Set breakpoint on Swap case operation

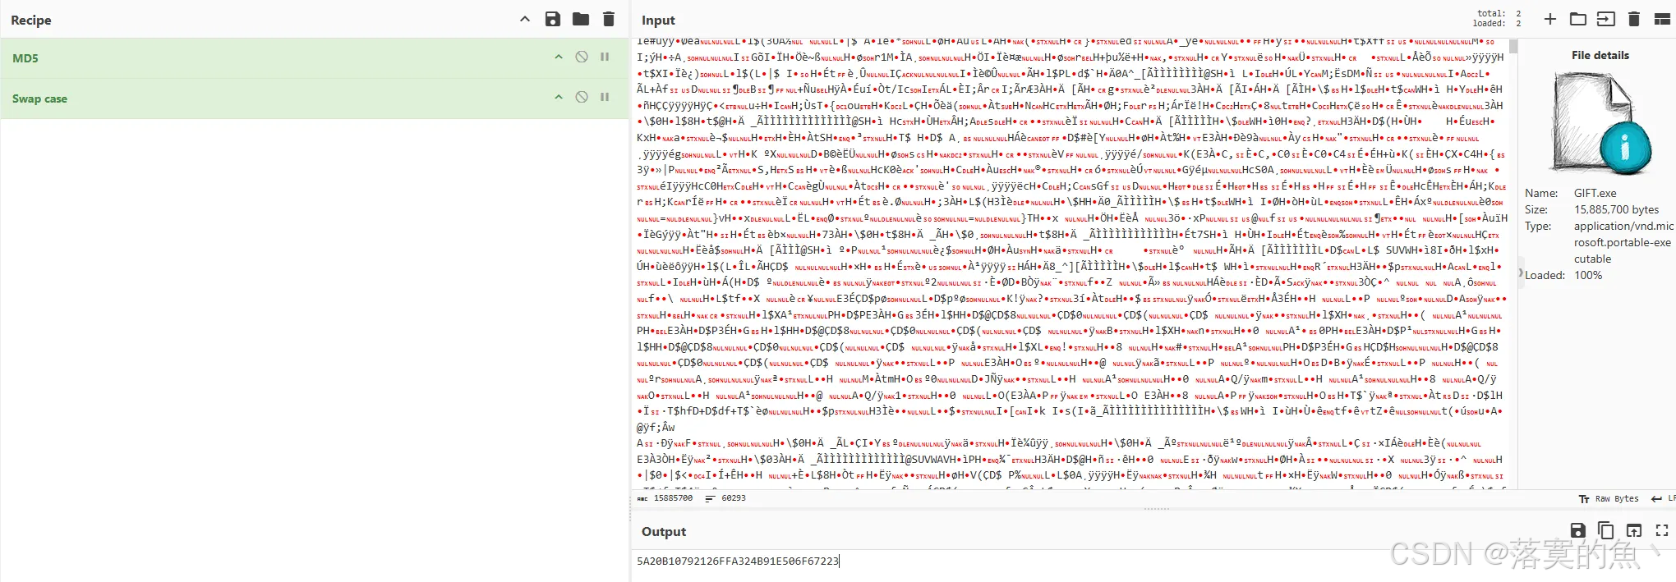click(605, 97)
